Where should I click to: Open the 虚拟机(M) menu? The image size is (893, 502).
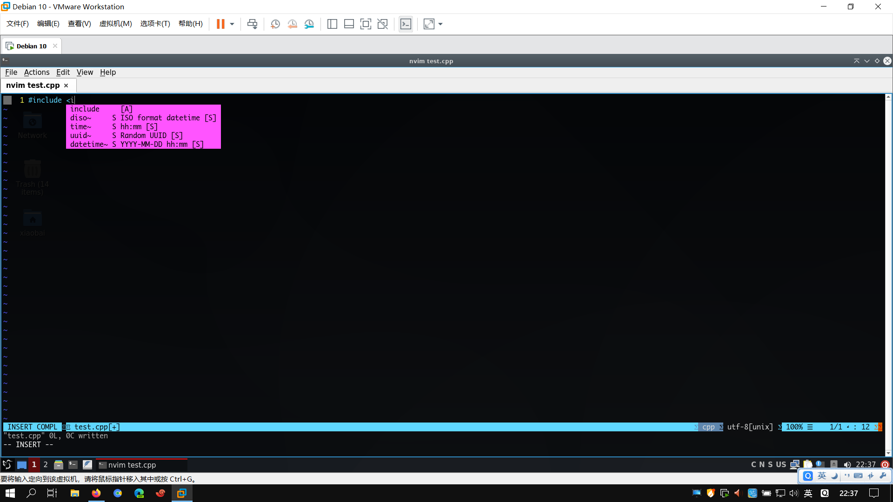[x=116, y=24]
